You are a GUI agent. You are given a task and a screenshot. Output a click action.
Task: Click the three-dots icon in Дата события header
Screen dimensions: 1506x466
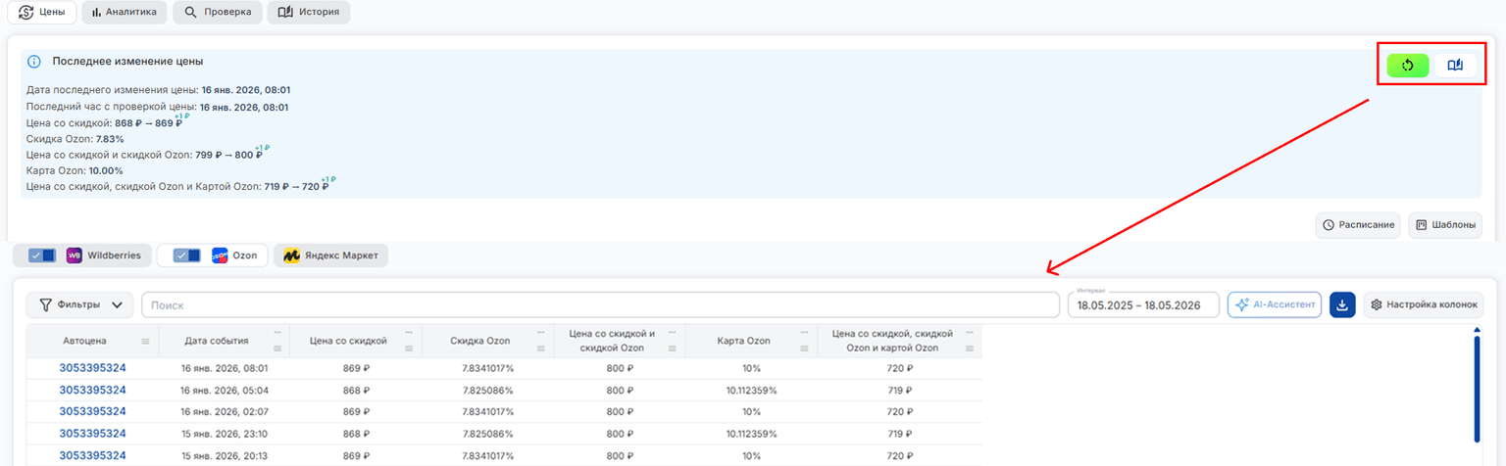point(278,333)
